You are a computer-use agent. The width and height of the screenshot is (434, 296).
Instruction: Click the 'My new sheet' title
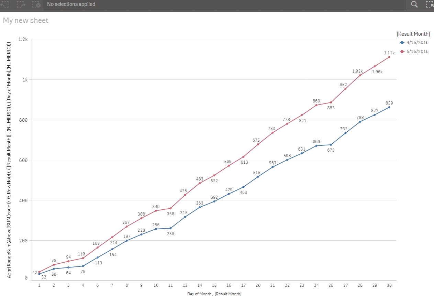[x=26, y=21]
